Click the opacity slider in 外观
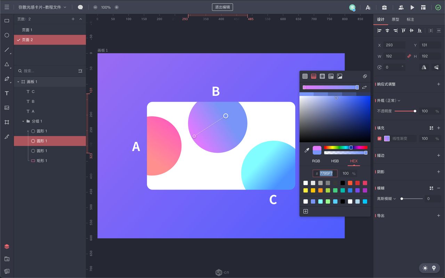445x278 pixels. [405, 111]
